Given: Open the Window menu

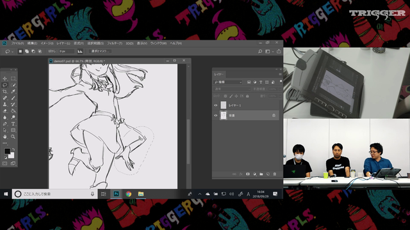Looking at the screenshot, I should (158, 43).
